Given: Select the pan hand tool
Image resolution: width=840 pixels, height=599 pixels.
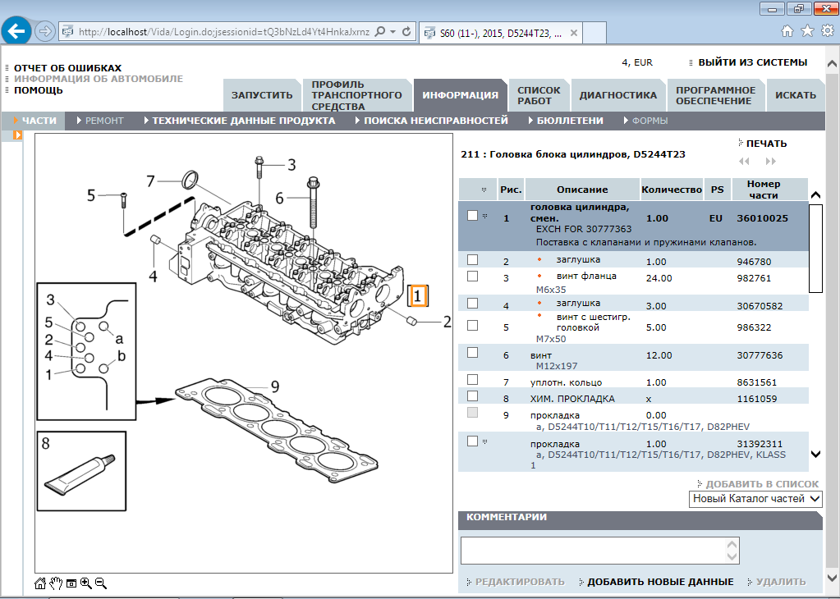Looking at the screenshot, I should 56,583.
